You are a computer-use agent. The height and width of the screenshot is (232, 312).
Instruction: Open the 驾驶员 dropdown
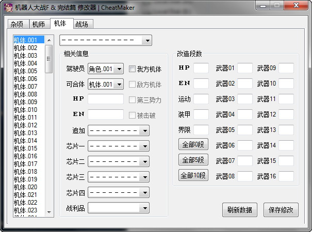click(x=118, y=69)
